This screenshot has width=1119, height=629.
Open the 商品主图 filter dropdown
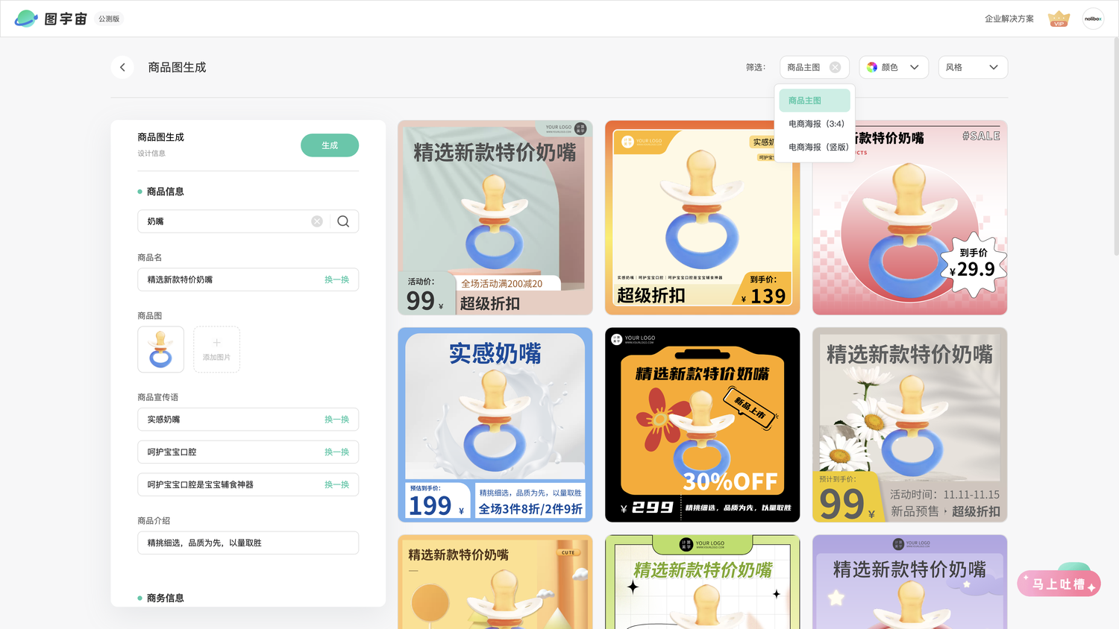click(814, 67)
